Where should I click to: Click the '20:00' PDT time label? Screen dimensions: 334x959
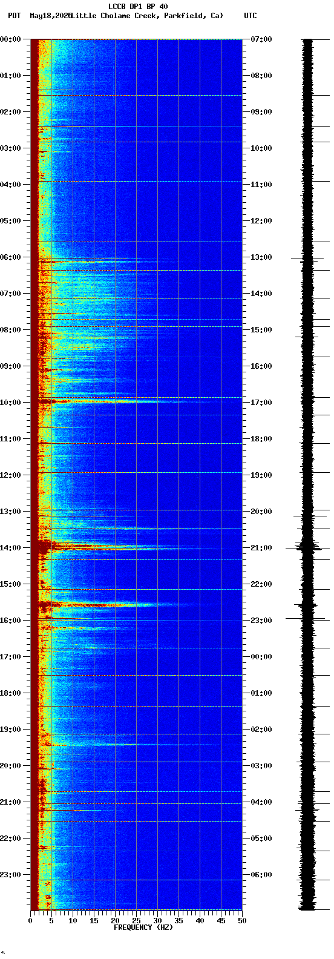pos(11,766)
